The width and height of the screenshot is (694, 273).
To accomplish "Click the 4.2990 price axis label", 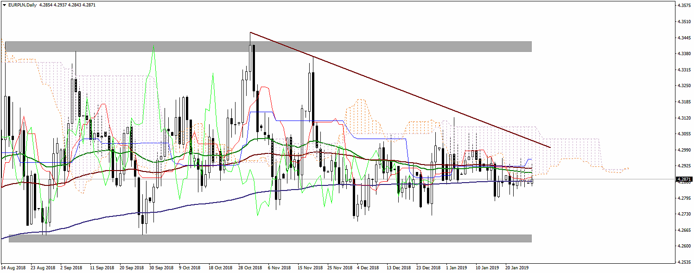I will tap(684, 150).
